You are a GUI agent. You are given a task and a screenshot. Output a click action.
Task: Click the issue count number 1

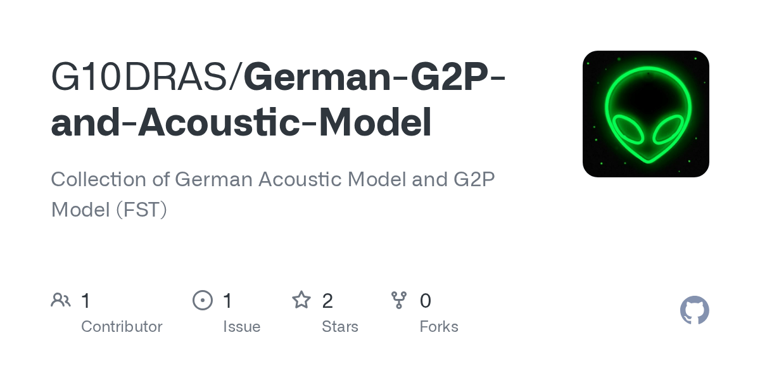[228, 301]
